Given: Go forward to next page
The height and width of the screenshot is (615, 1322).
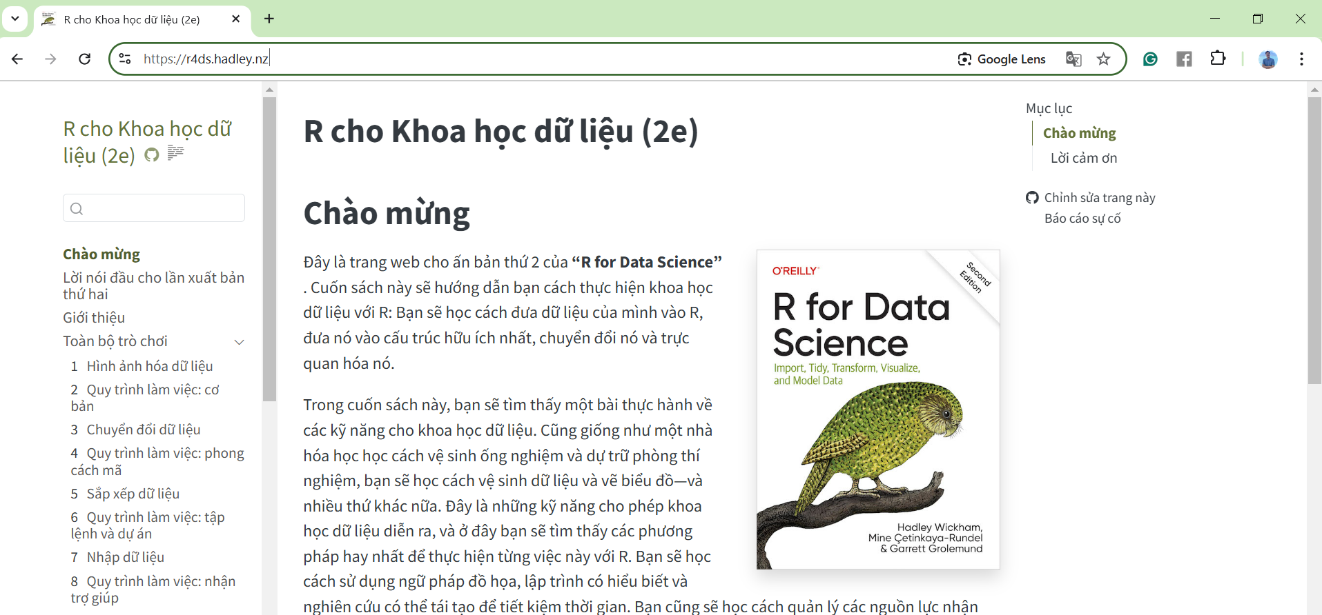Looking at the screenshot, I should point(50,59).
